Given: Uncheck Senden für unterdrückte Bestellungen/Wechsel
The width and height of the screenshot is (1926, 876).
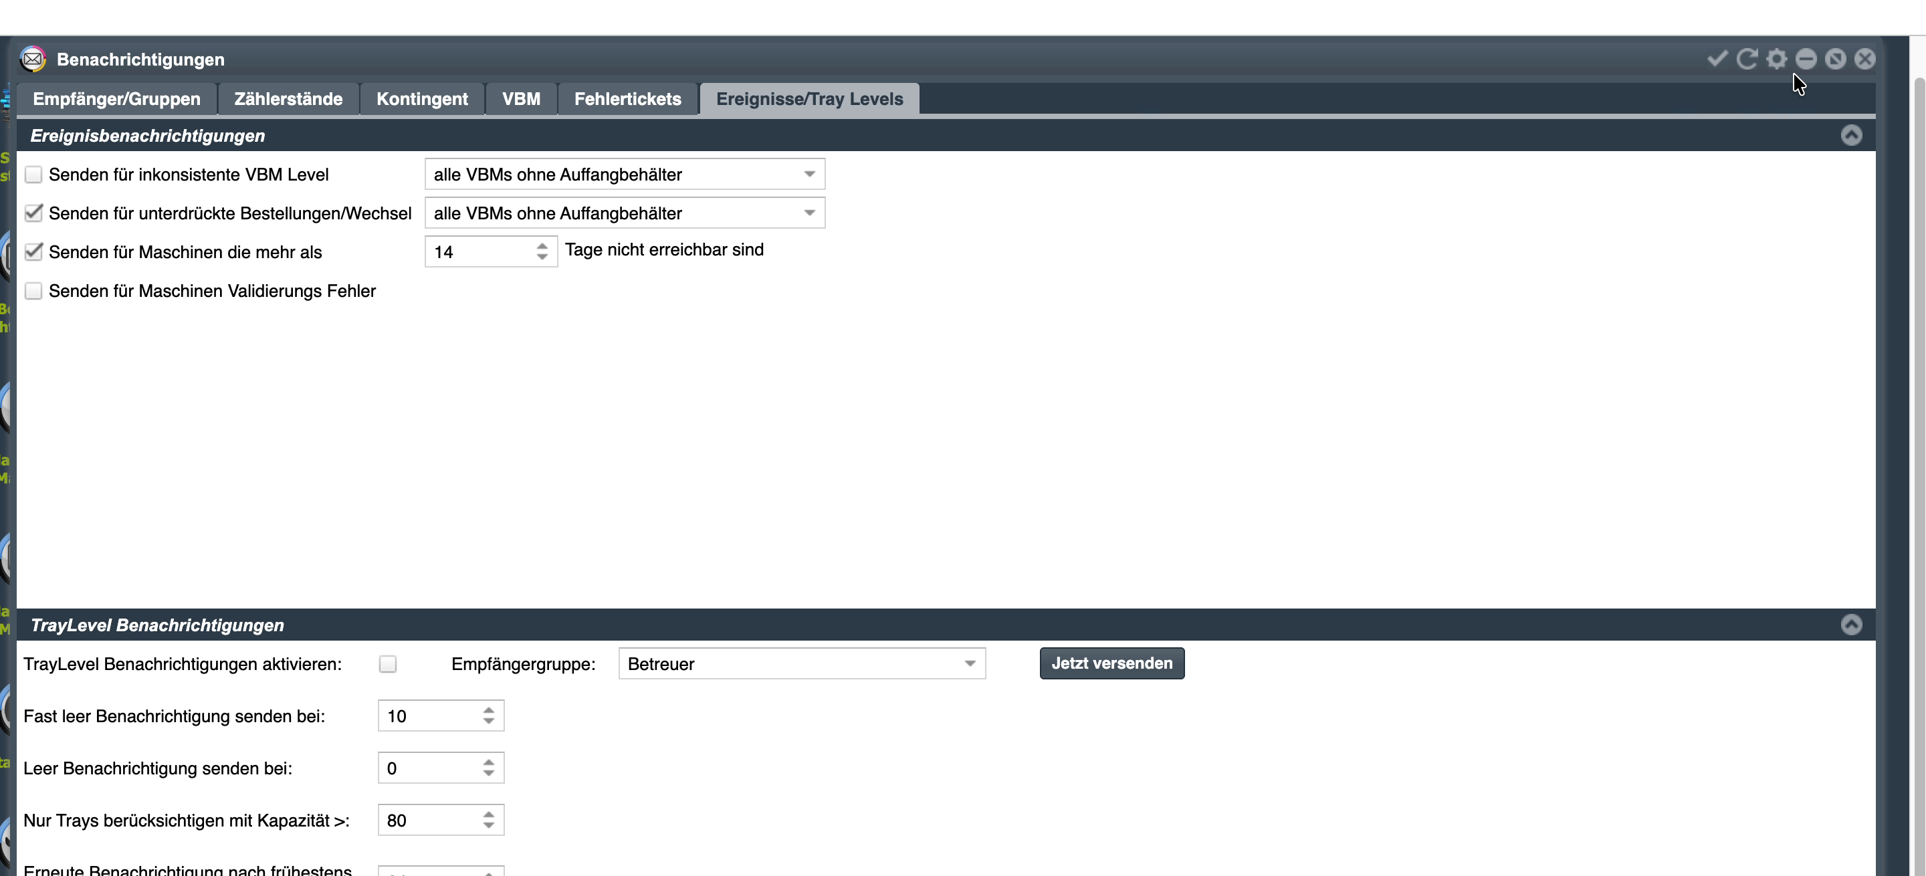Looking at the screenshot, I should (x=33, y=213).
